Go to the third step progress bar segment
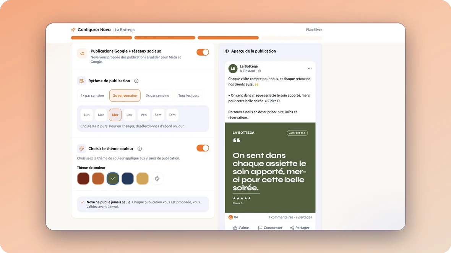Screen dimensions: 451x253 point(228,38)
